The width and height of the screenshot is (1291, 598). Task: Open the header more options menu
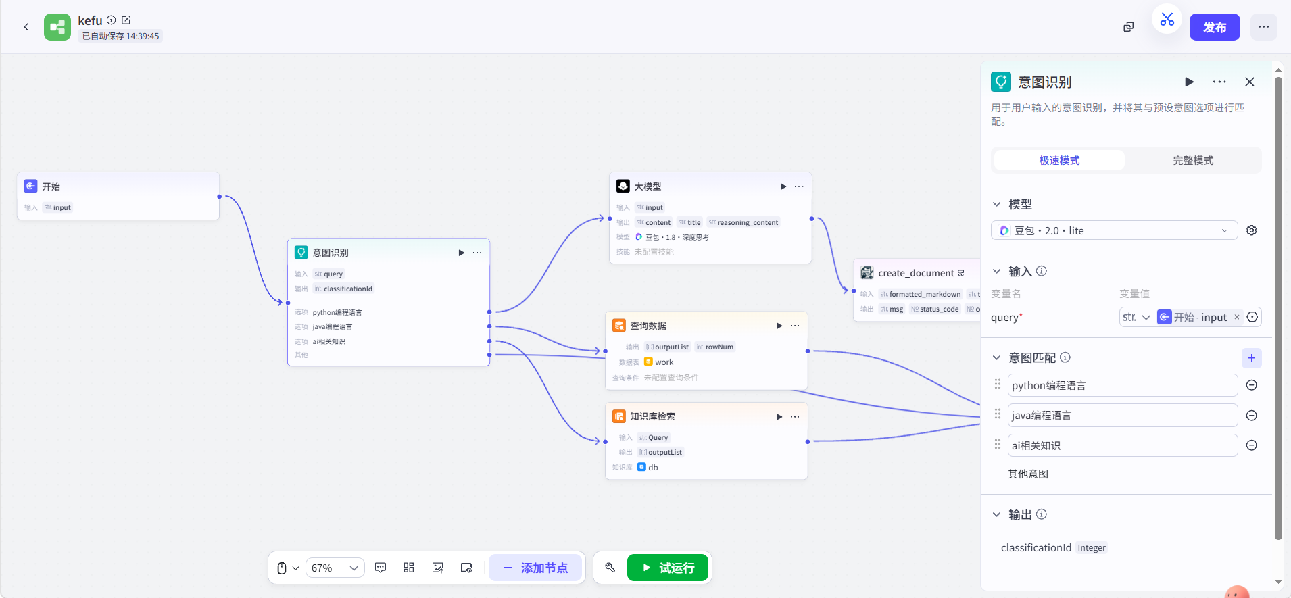point(1263,27)
